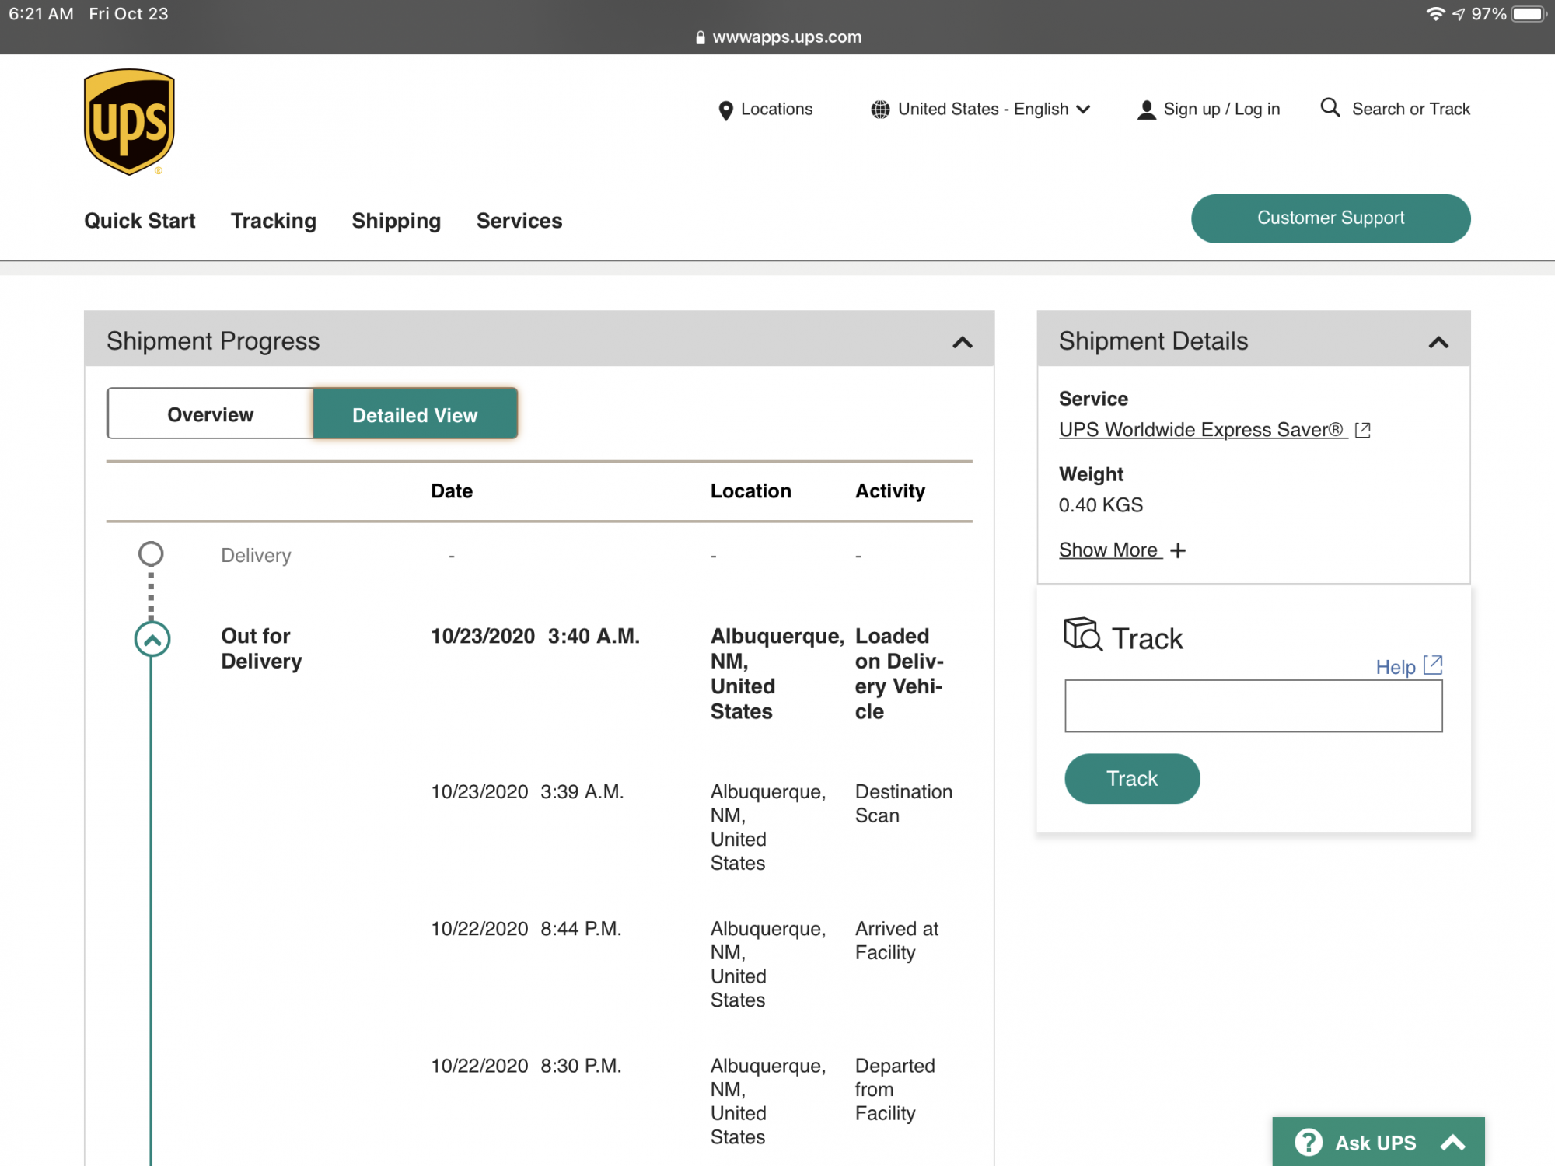Click the empty Delivery progress circle
The width and height of the screenshot is (1555, 1166).
pyautogui.click(x=151, y=553)
